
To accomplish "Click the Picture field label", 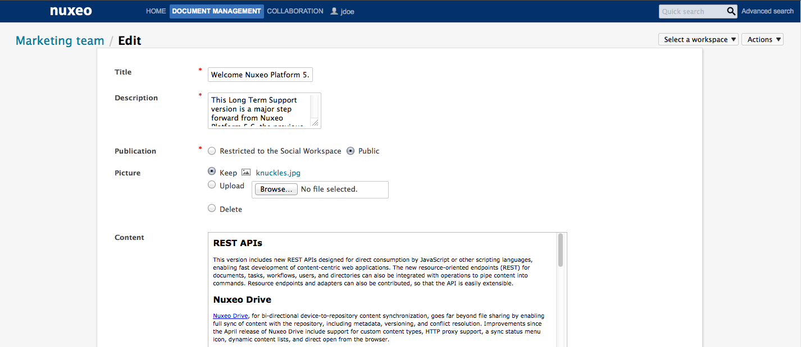I will [x=128, y=173].
